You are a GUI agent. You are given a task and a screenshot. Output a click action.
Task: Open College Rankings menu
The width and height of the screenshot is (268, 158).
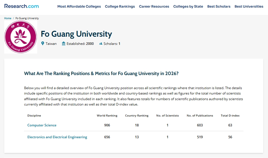[x=120, y=6]
